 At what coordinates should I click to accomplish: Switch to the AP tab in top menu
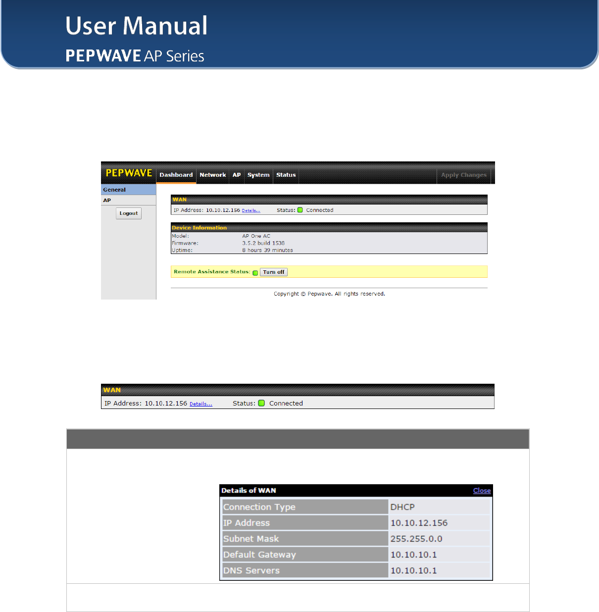pos(237,175)
